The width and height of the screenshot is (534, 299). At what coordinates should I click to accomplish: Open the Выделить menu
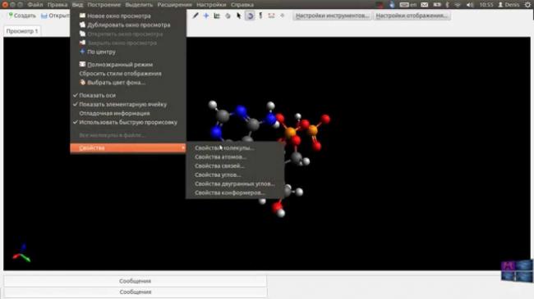tap(139, 5)
